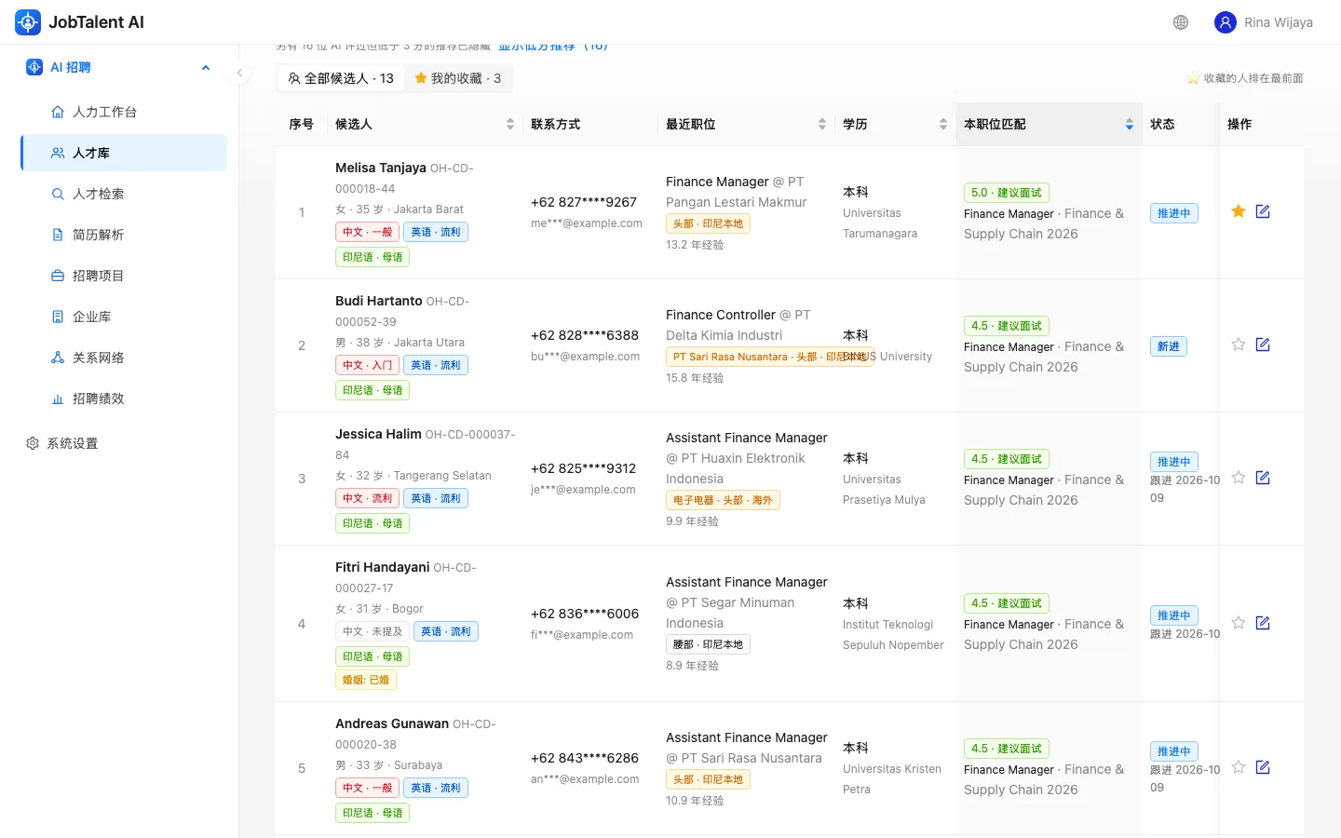Screen dimensions: 1341x838
Task: Star Andreas Gunawan as favorite
Action: (1239, 767)
